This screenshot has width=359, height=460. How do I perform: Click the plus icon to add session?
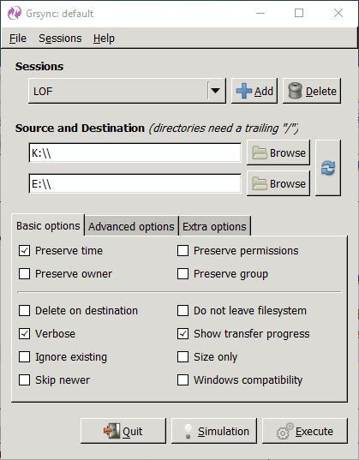pyautogui.click(x=244, y=91)
